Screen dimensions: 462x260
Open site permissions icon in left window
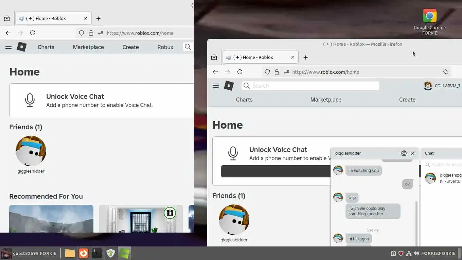pyautogui.click(x=101, y=33)
